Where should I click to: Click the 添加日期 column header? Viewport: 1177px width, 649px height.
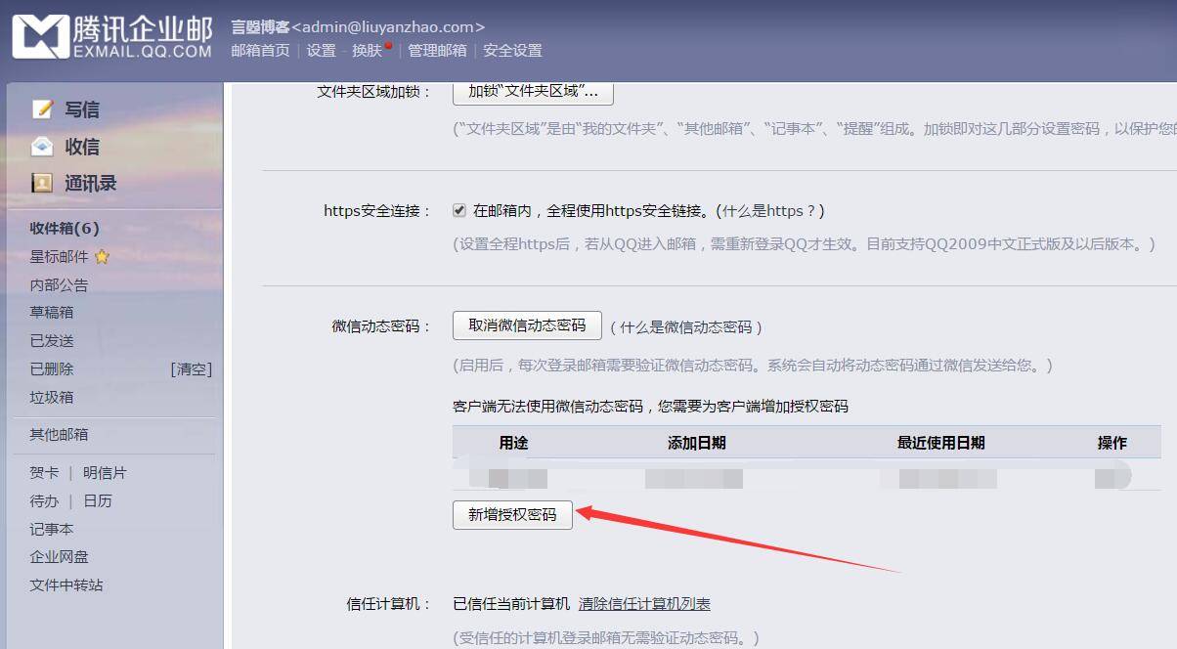[697, 443]
